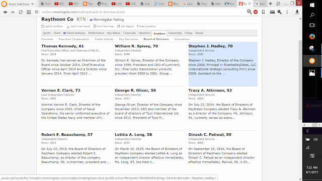Open the Quote tab
This screenshot has height=181, width=322.
(47, 33)
